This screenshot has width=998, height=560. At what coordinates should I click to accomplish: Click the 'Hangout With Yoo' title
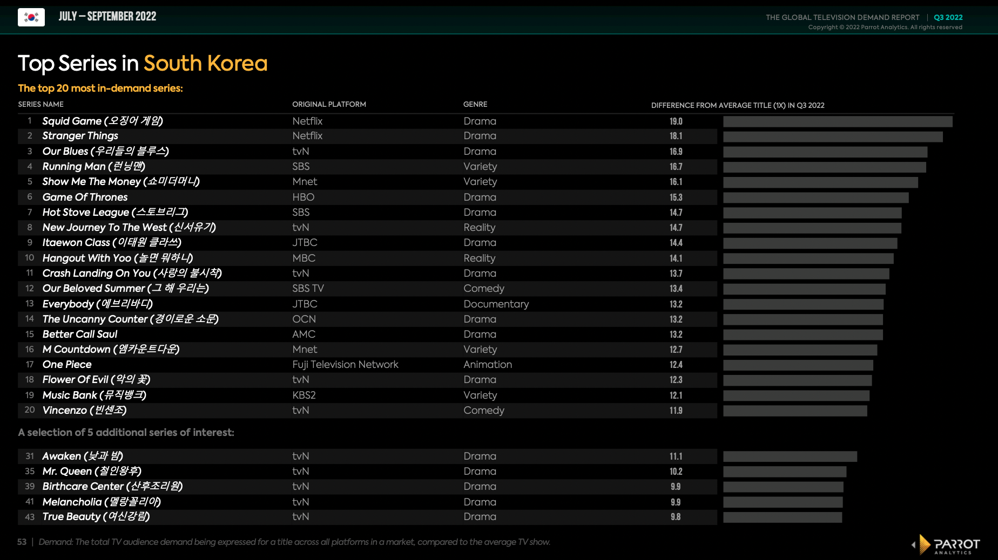pos(118,258)
